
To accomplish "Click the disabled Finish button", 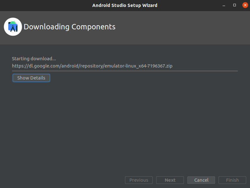I will click(x=232, y=180).
